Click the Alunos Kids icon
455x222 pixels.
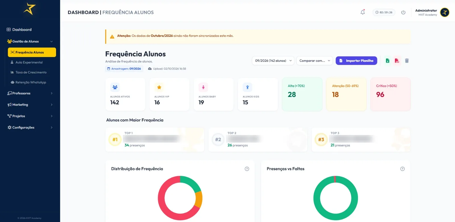[247, 87]
